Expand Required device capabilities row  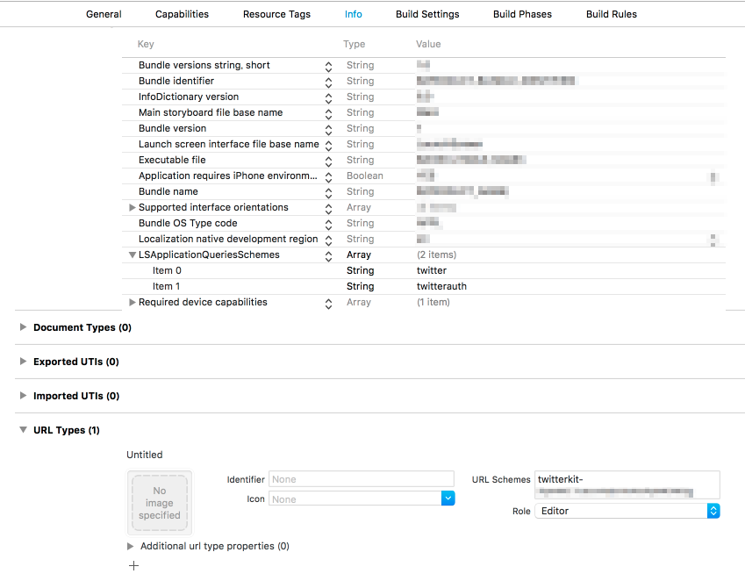coord(133,303)
